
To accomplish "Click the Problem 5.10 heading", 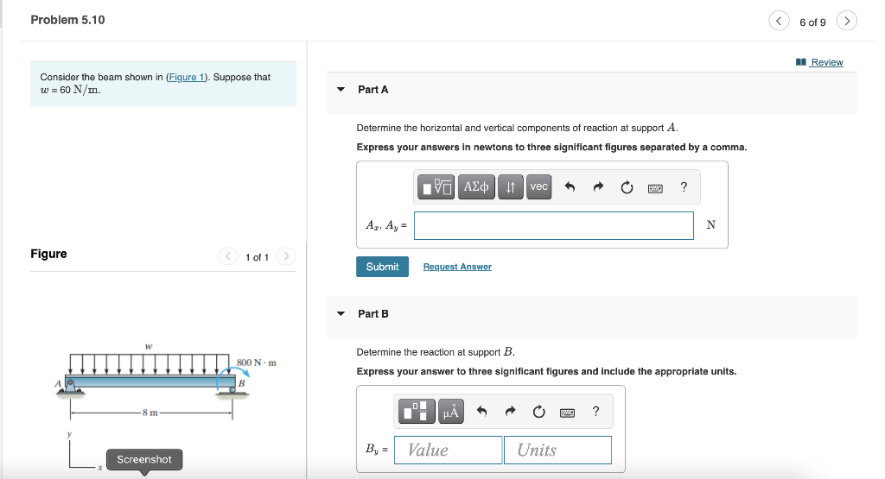I will (x=67, y=20).
